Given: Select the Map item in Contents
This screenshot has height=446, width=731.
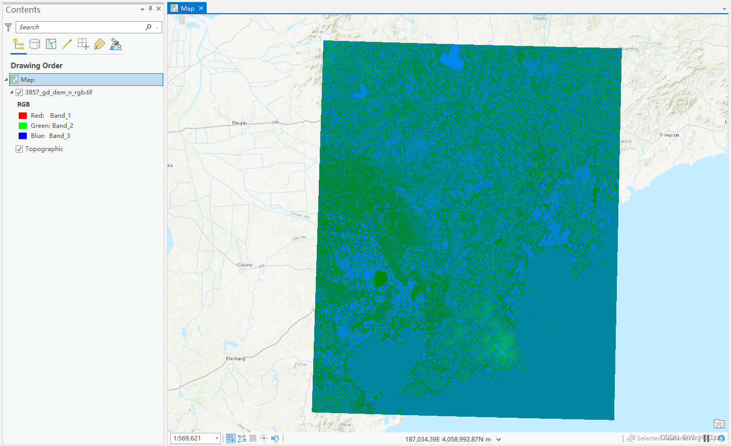Looking at the screenshot, I should (86, 79).
